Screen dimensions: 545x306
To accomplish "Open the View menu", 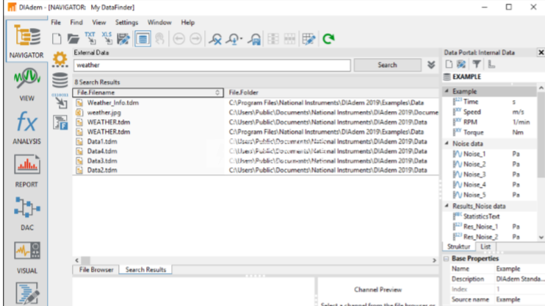I will click(x=98, y=22).
